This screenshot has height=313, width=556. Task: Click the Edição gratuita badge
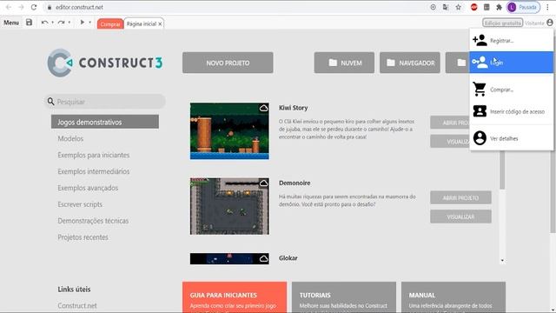coord(502,23)
